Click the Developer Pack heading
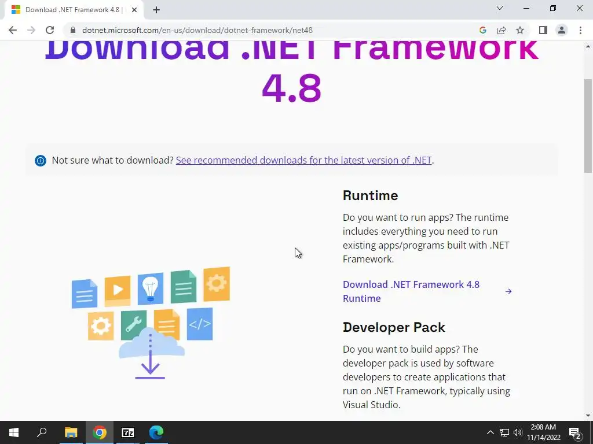The width and height of the screenshot is (593, 444). pos(394,327)
